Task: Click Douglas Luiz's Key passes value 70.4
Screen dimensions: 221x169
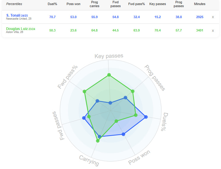Action: tap(158, 30)
